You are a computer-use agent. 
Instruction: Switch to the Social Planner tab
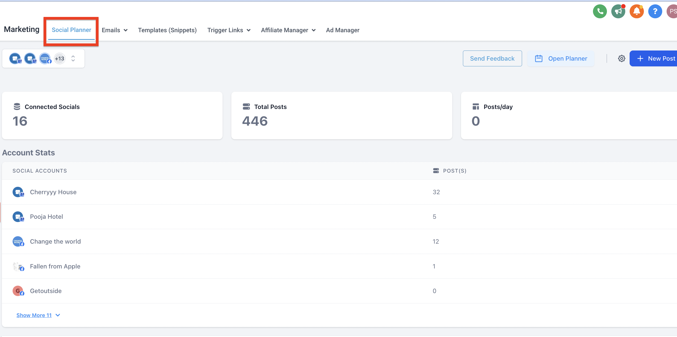(x=71, y=30)
